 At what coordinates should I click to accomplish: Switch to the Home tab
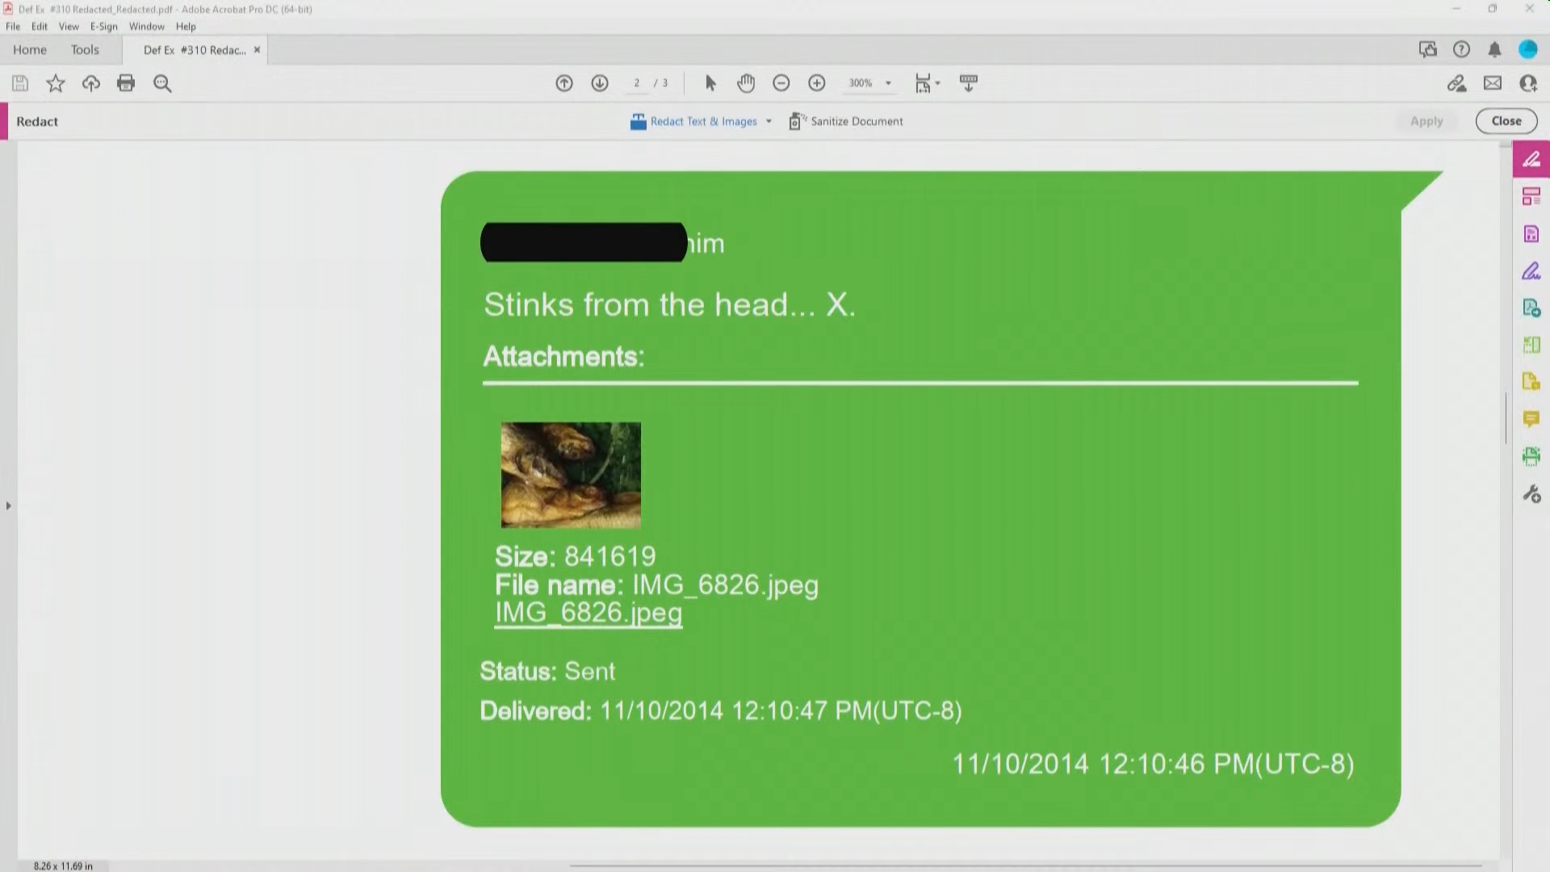pyautogui.click(x=30, y=50)
